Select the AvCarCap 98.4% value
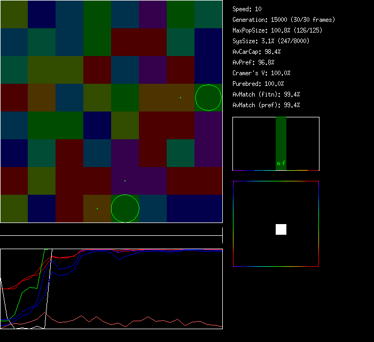374x342 pixels. click(x=257, y=52)
